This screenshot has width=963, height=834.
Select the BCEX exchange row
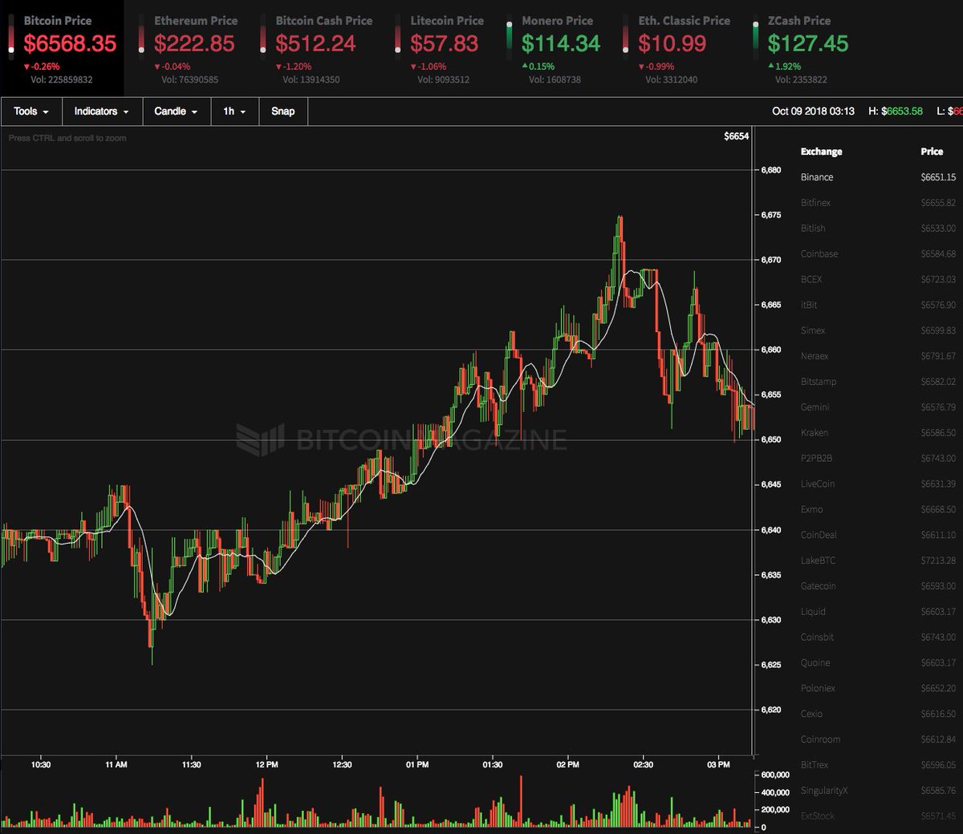[x=879, y=280]
